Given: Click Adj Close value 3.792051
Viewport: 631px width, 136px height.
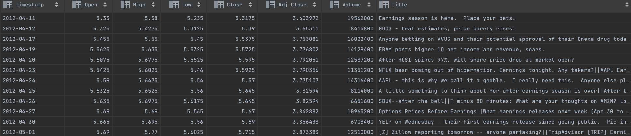Looking at the screenshot, I should (x=306, y=60).
